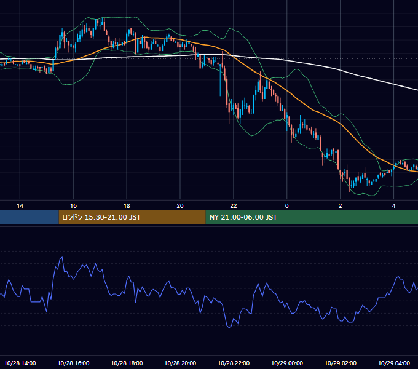The image size is (418, 369).
Task: Click the 16 hour label on price chart axis
Action: [x=73, y=206]
